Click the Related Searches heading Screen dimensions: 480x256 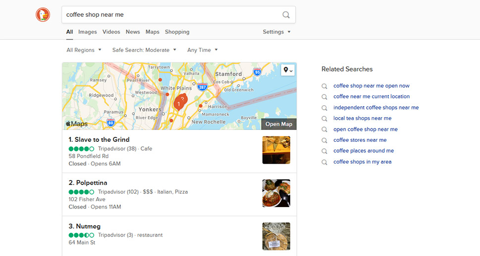click(x=347, y=69)
